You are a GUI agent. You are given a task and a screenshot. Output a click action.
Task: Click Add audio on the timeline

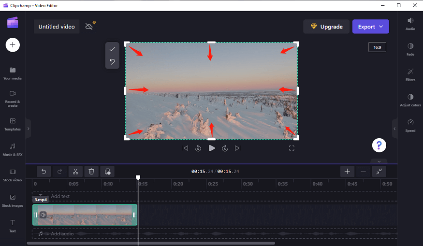(x=60, y=233)
